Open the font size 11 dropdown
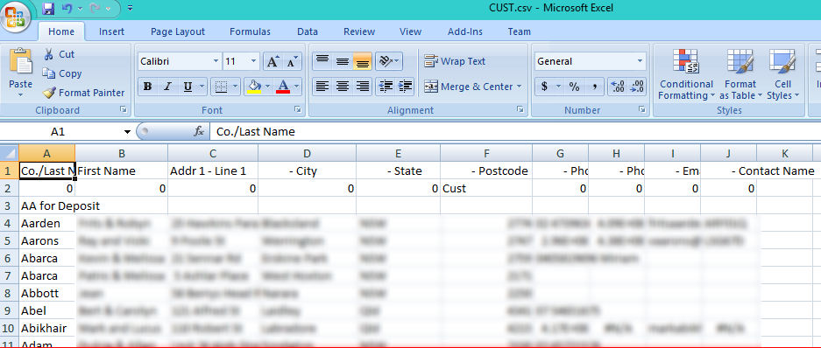This screenshot has width=821, height=348. coord(254,62)
